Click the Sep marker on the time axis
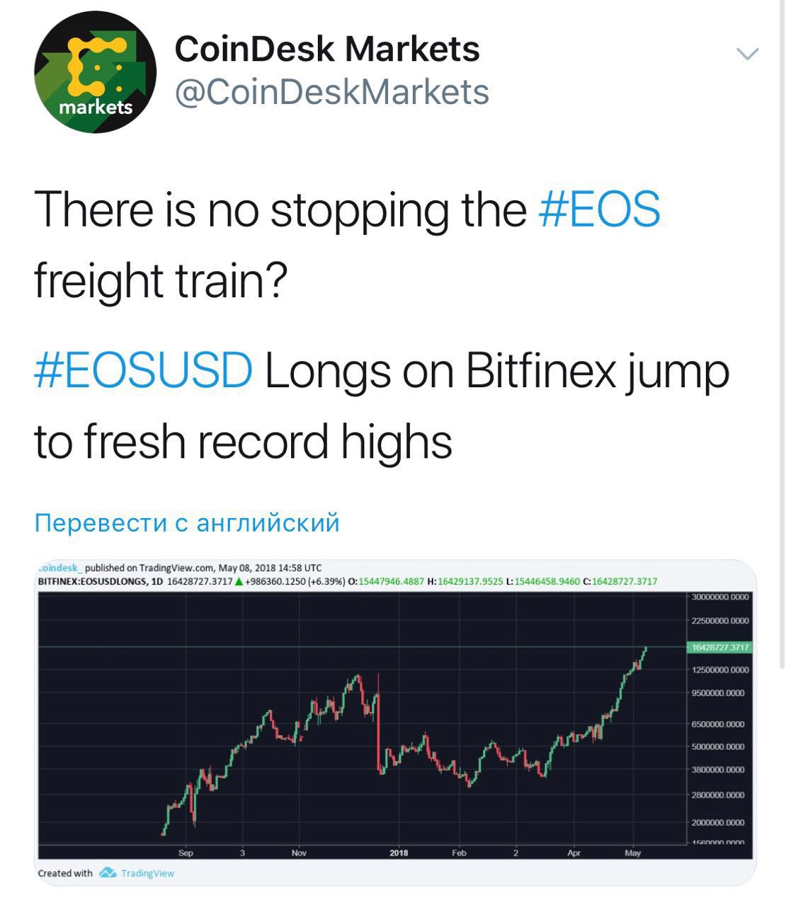The height and width of the screenshot is (906, 791). pos(186,853)
